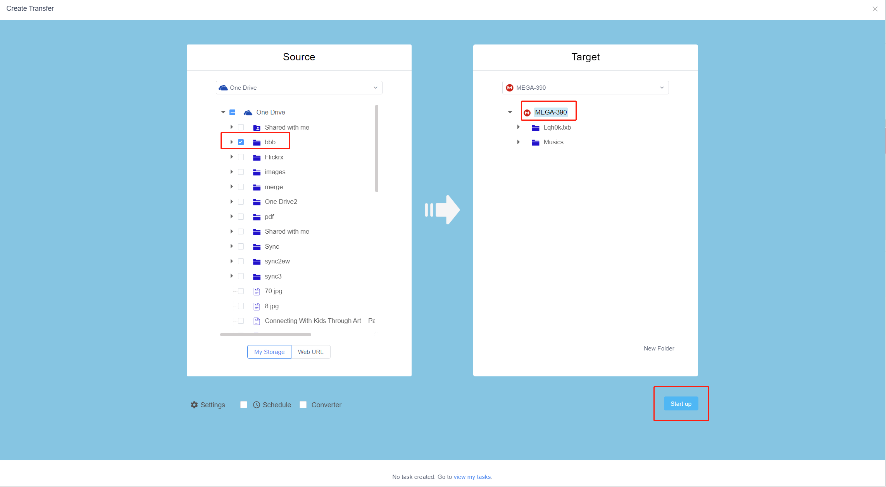Enable the bbb folder checkbox
The width and height of the screenshot is (886, 487).
[x=241, y=142]
